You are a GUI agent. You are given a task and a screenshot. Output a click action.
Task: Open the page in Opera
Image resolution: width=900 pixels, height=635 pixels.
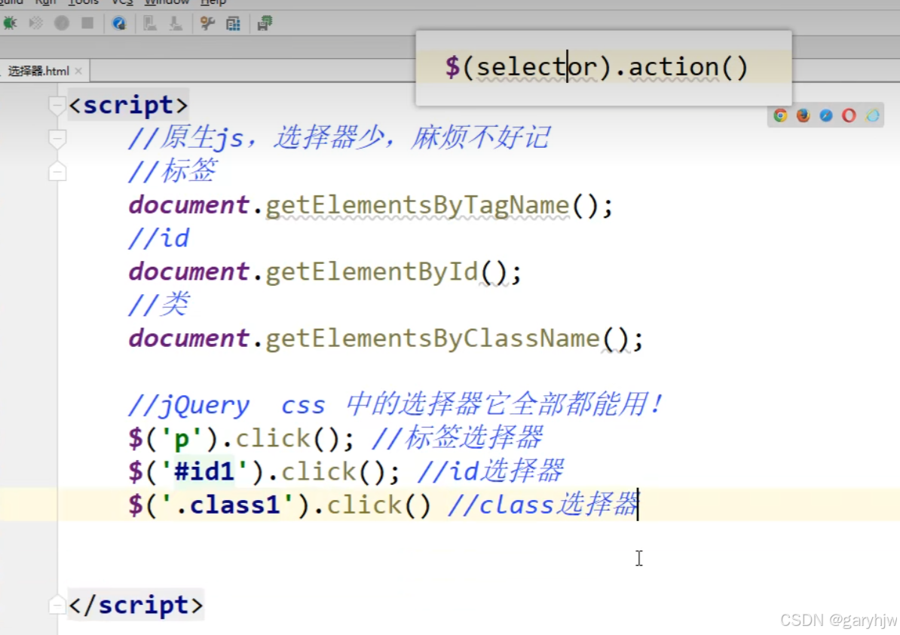pos(849,115)
